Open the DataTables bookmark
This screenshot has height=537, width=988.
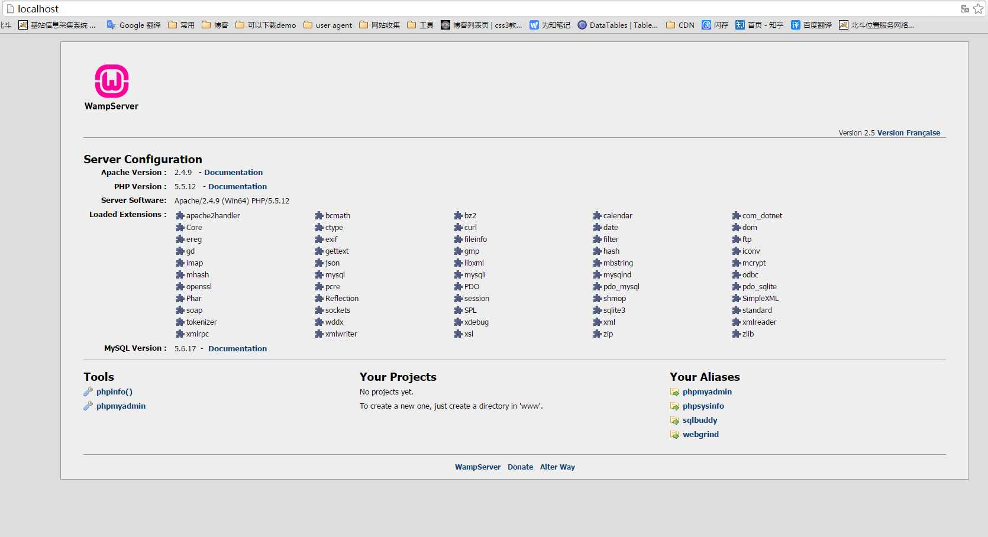point(618,25)
